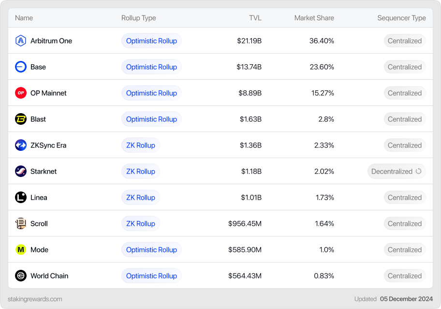Viewport: 441px width, 309px height.
Task: Click the ZKSync Era logo icon
Action: pyautogui.click(x=20, y=146)
